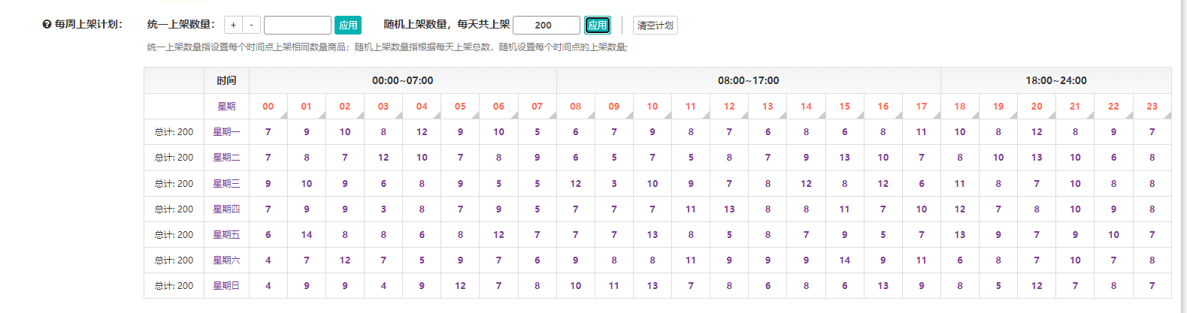Viewport: 1187px width, 313px height.
Task: Select 星期六 cell under hour 15
Action: coord(844,260)
